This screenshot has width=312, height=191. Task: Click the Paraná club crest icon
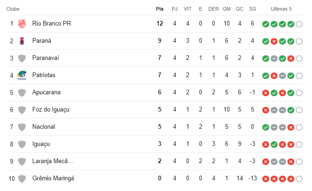click(x=21, y=41)
